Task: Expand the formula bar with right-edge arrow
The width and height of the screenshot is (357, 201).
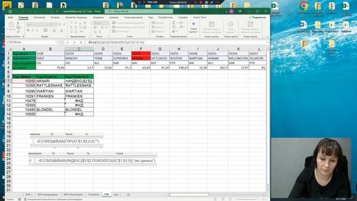Action: [267, 42]
